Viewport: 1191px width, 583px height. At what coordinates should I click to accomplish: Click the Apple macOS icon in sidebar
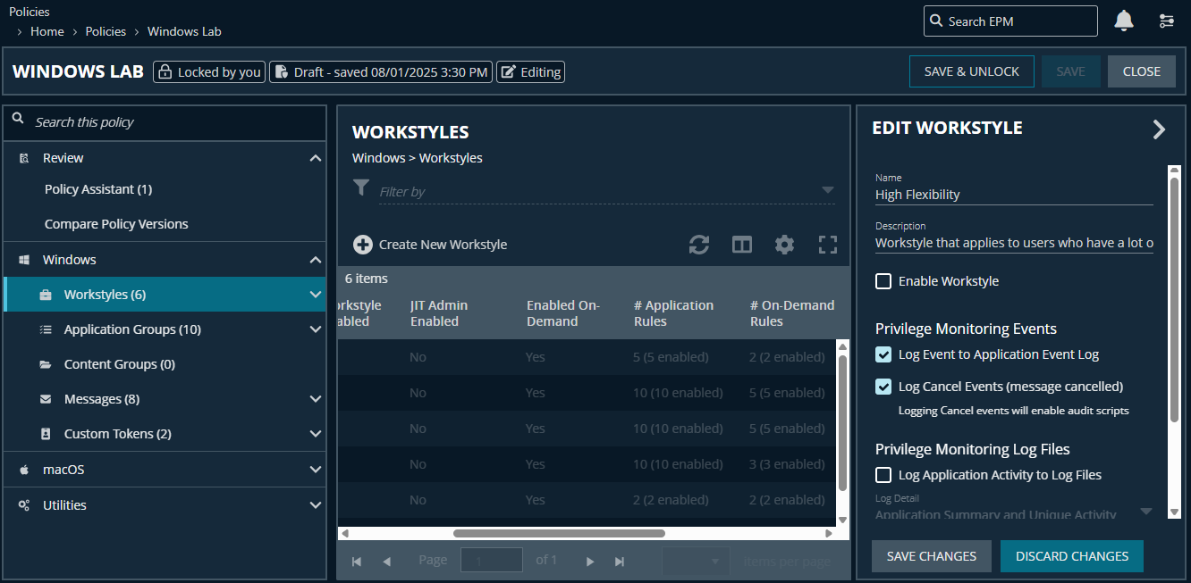(24, 469)
